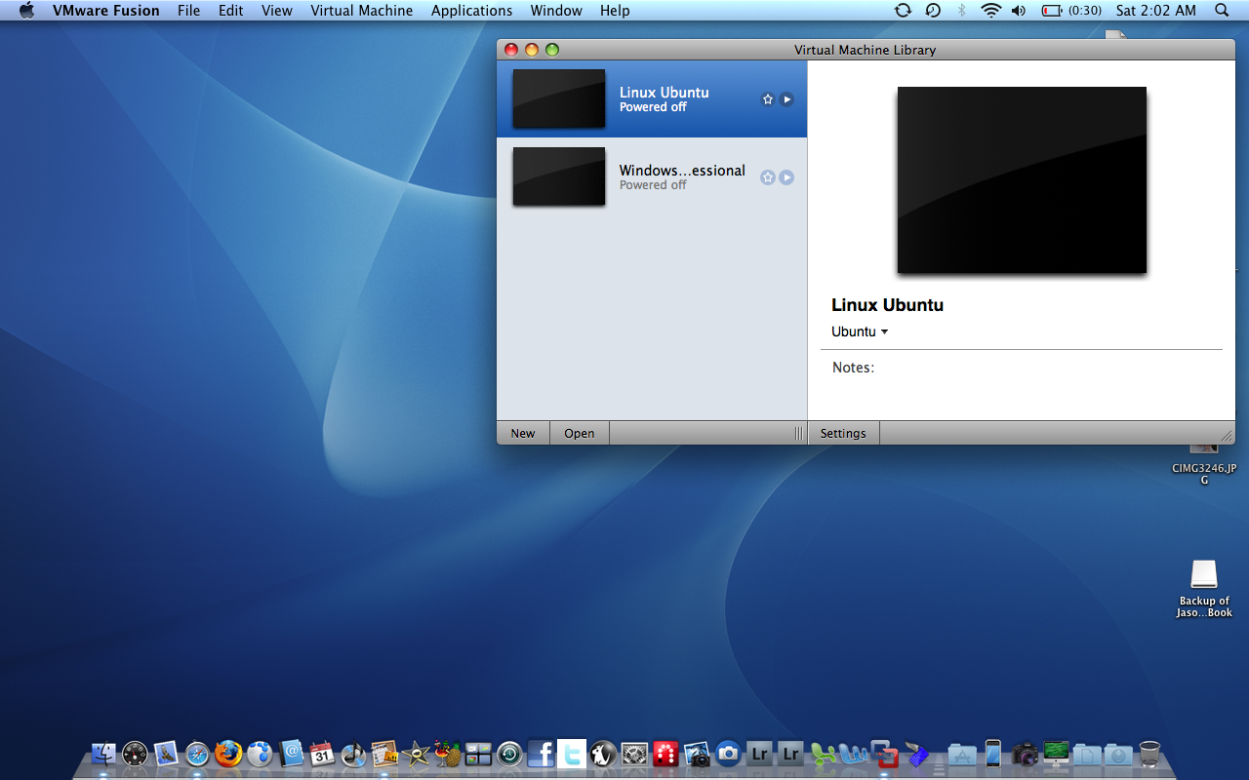Open Spotlight search magnifier
Screen dimensions: 1249x780
pos(1222,11)
